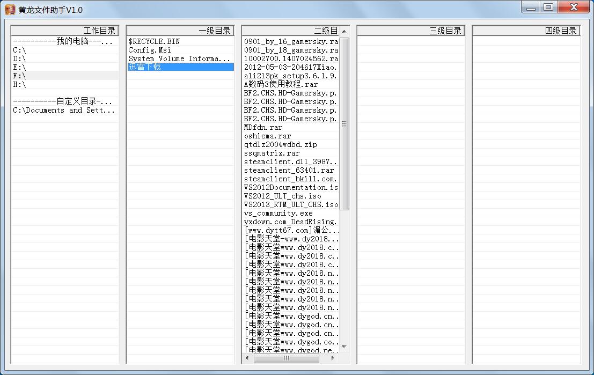This screenshot has height=375, width=594.
Task: Click the 黄龙文件助手 app icon in title bar
Action: coord(10,10)
